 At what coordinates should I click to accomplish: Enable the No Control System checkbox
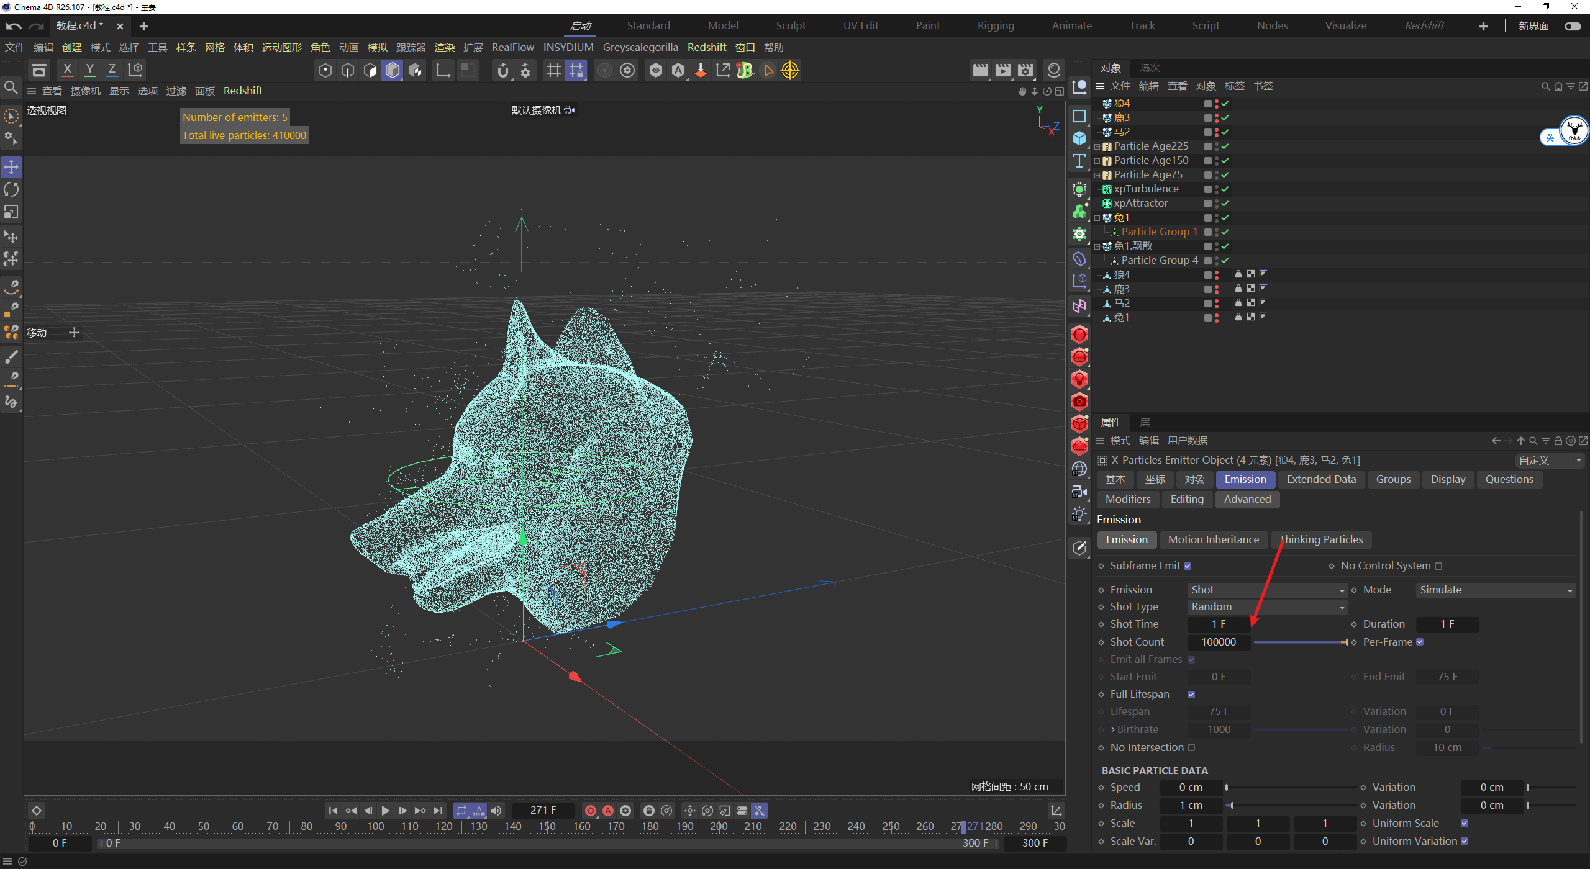(1438, 566)
